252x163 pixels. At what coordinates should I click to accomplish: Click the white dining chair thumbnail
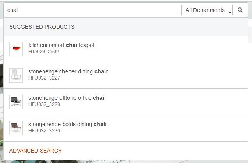(16, 75)
